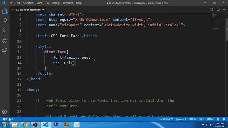Viewport: 228px width, 128px height.
Task: Open the Debug menu
Action: pyautogui.click(x=56, y=3)
